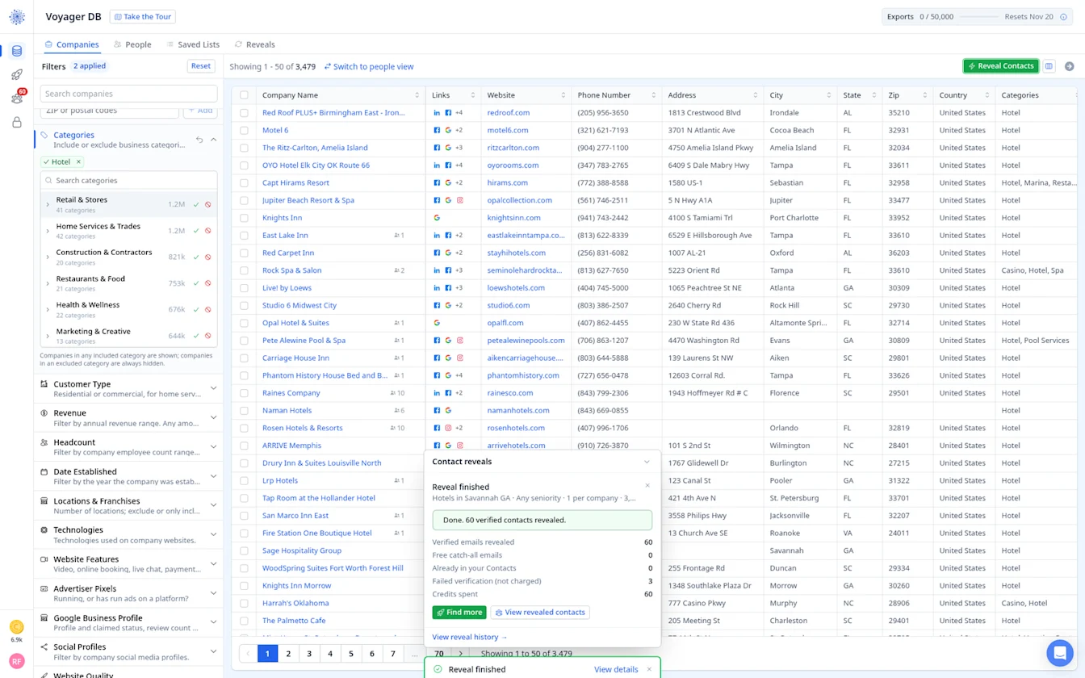
Task: Expand the Retail & Stores category tree
Action: pos(48,205)
